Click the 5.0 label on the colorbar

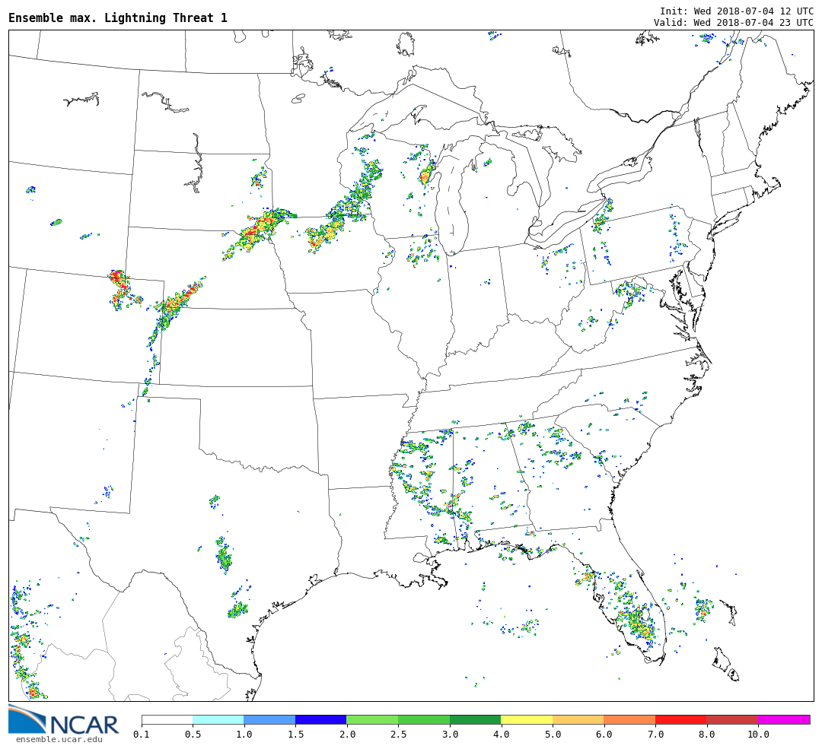click(553, 735)
